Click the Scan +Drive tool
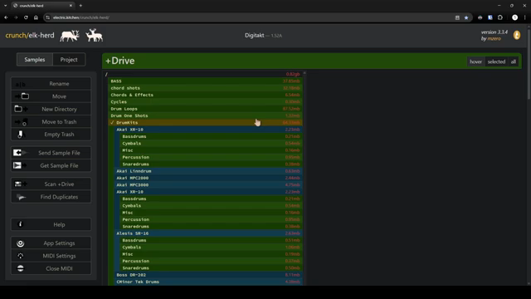Screen dimensions: 531x299 tap(51, 184)
